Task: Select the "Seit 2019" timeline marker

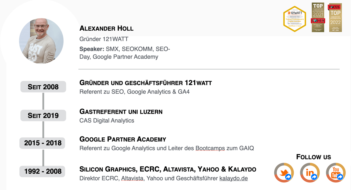Action: click(x=43, y=115)
